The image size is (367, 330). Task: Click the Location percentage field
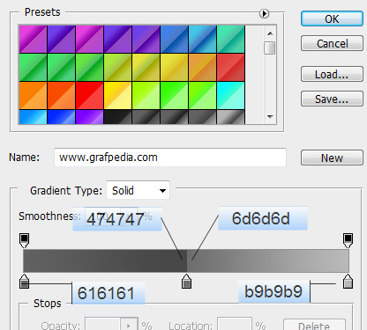[x=235, y=324]
